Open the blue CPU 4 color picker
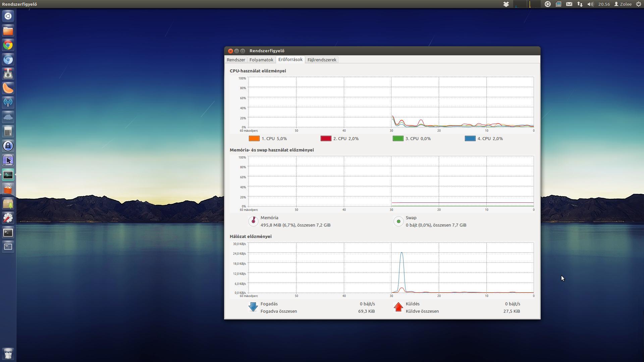 [470, 138]
